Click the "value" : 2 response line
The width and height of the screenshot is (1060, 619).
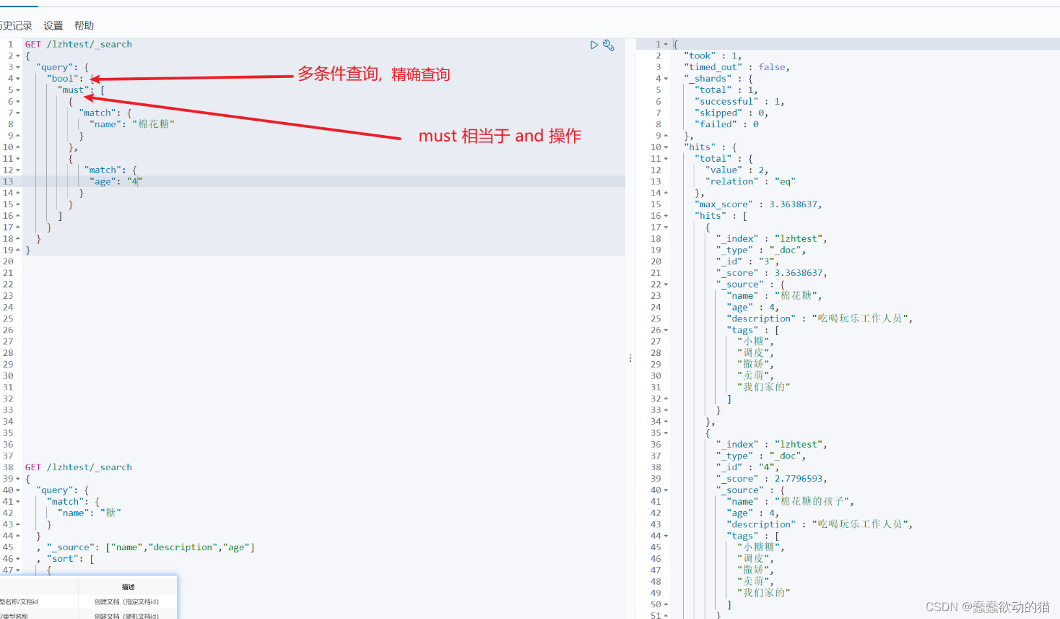tap(737, 170)
